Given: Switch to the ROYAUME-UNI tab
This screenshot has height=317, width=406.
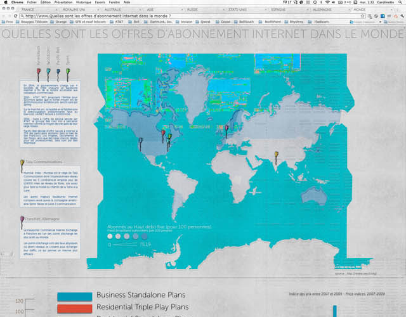Looking at the screenshot, I should (75, 11).
